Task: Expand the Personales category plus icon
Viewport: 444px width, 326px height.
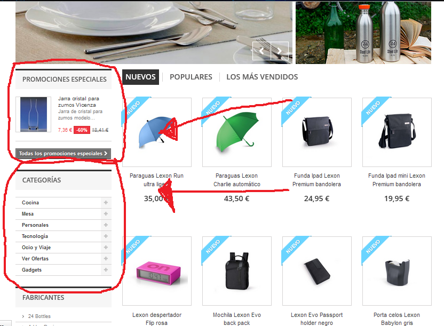Action: (x=106, y=225)
